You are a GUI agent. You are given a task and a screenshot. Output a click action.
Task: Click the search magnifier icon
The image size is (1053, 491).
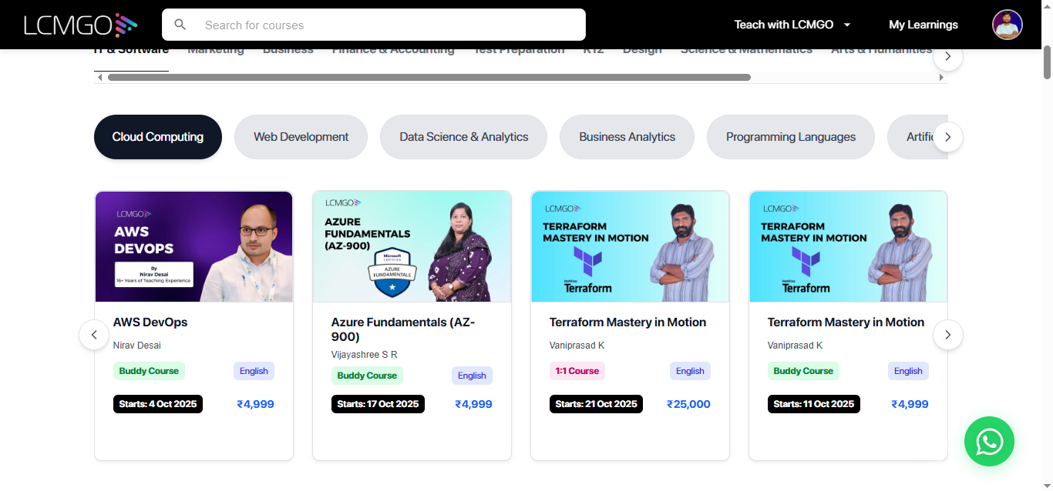pyautogui.click(x=180, y=25)
